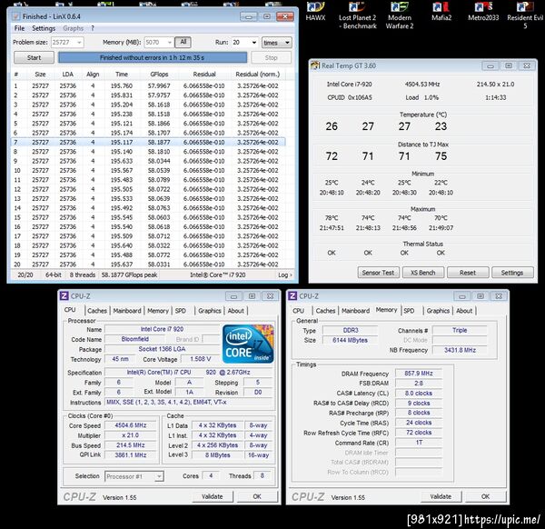
Task: Switch to SPD tab in right CPU-Z
Action: point(409,311)
